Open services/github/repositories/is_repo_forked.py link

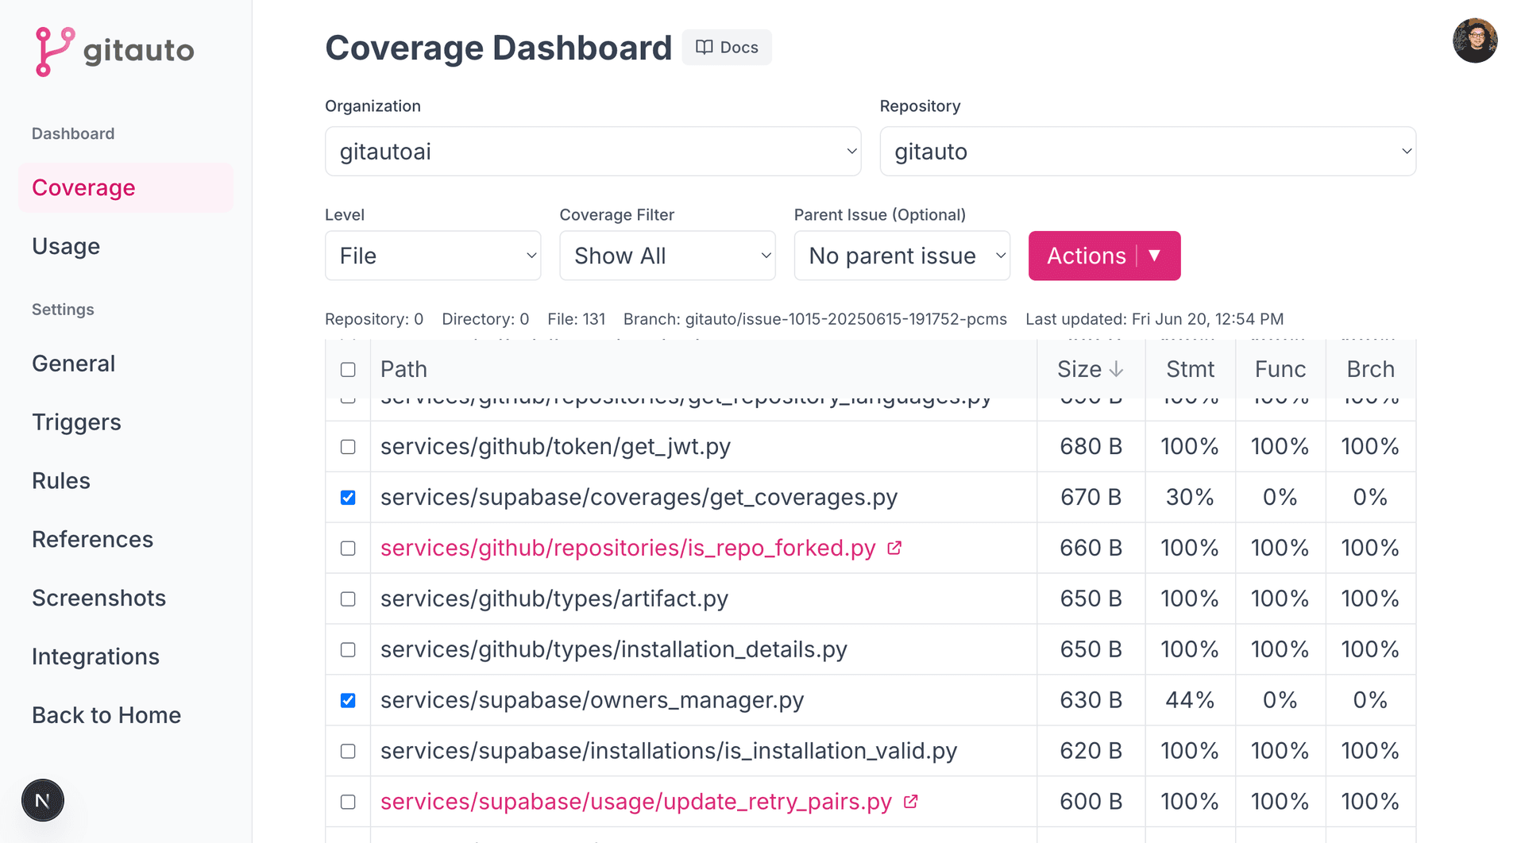point(627,548)
